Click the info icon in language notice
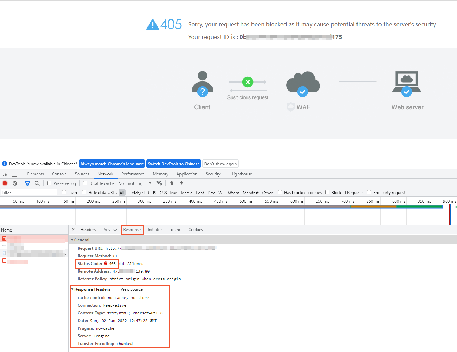 5,164
